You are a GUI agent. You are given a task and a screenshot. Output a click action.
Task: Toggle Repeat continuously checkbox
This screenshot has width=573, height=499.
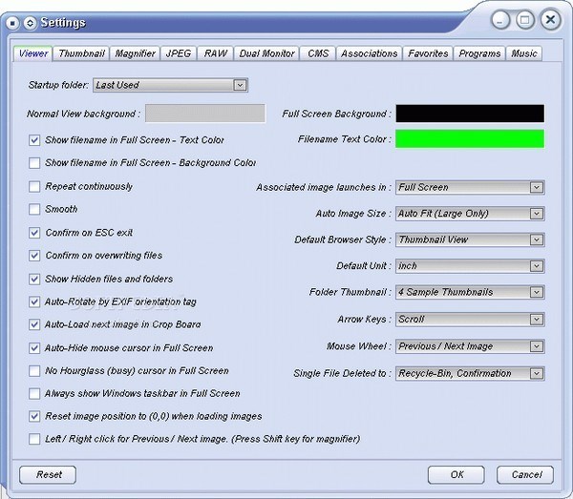click(x=34, y=187)
